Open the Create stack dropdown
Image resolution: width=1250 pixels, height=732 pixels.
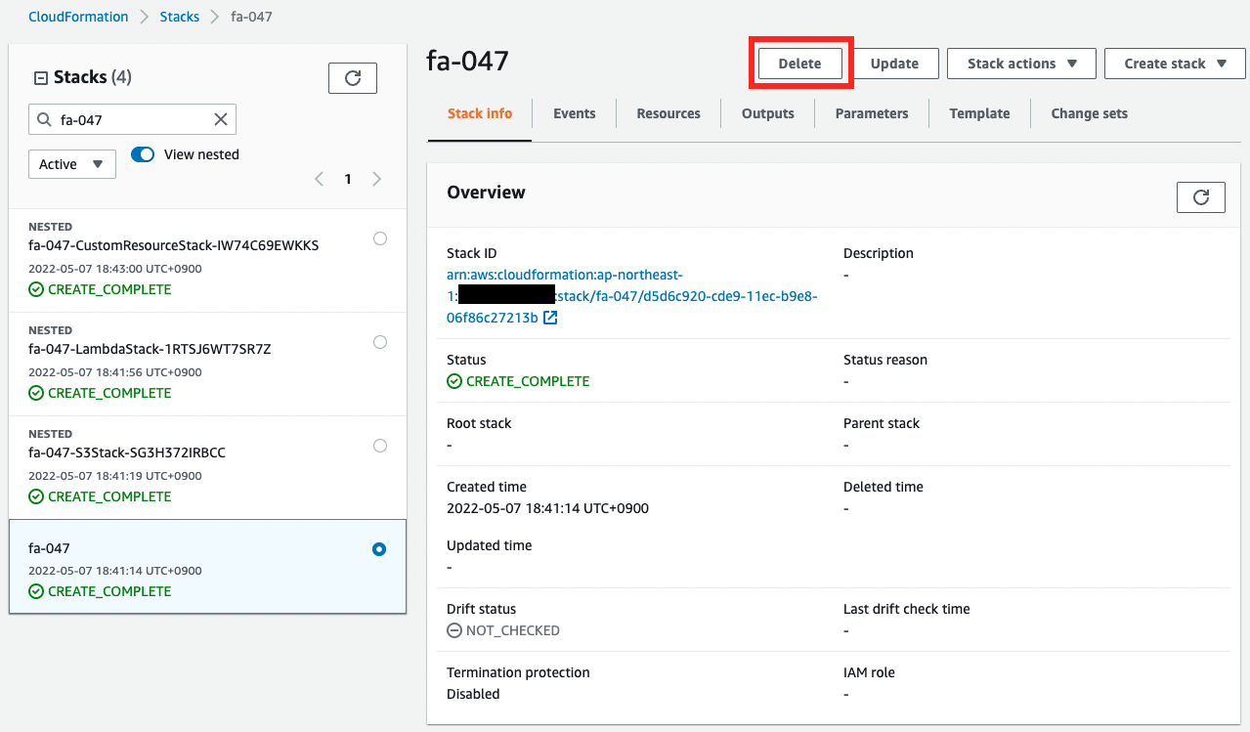1175,64
